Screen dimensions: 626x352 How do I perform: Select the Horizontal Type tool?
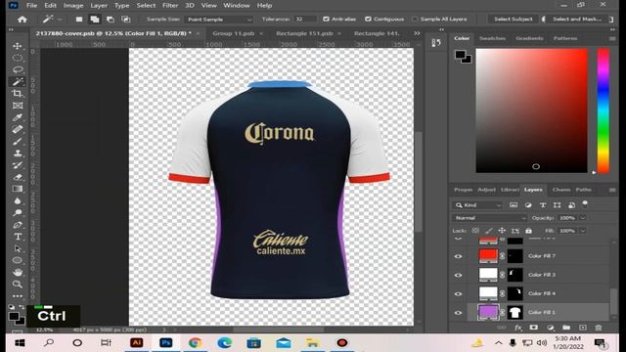click(18, 237)
